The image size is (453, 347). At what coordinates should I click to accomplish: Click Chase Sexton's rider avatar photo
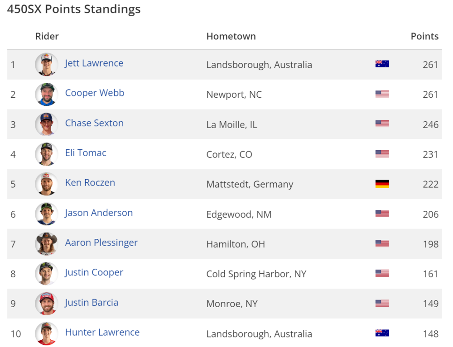tap(46, 124)
